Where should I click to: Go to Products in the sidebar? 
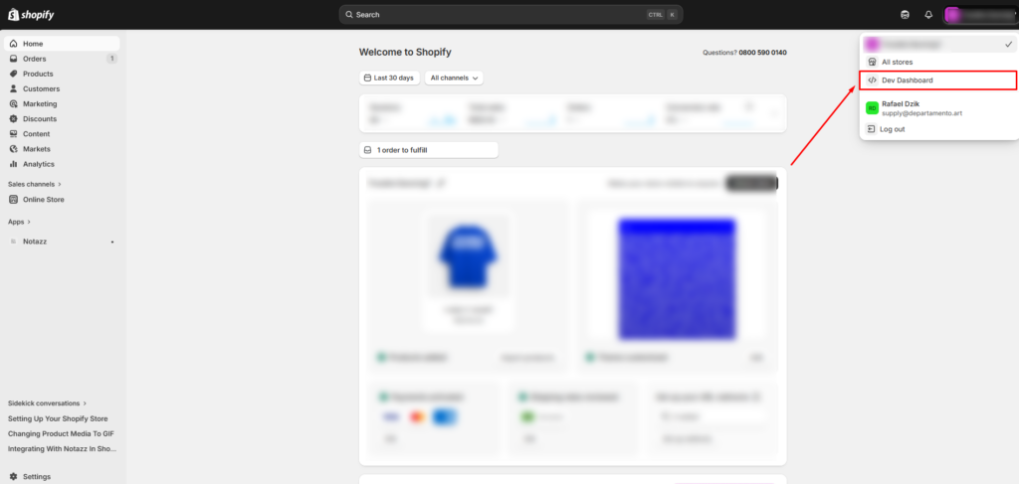pos(38,74)
